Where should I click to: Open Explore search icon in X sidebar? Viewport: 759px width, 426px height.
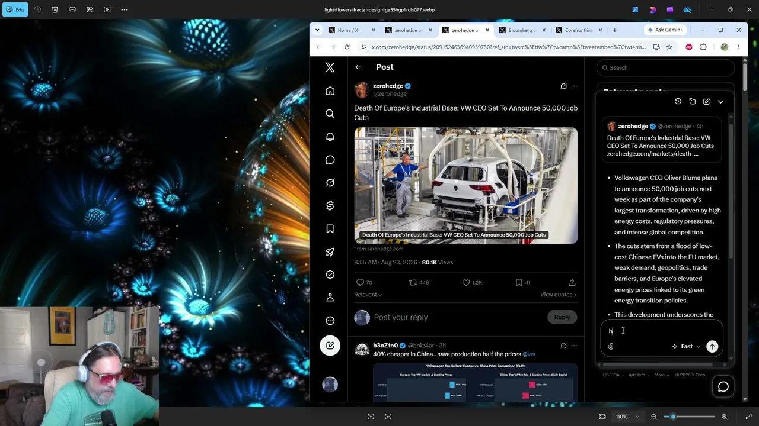(x=330, y=114)
